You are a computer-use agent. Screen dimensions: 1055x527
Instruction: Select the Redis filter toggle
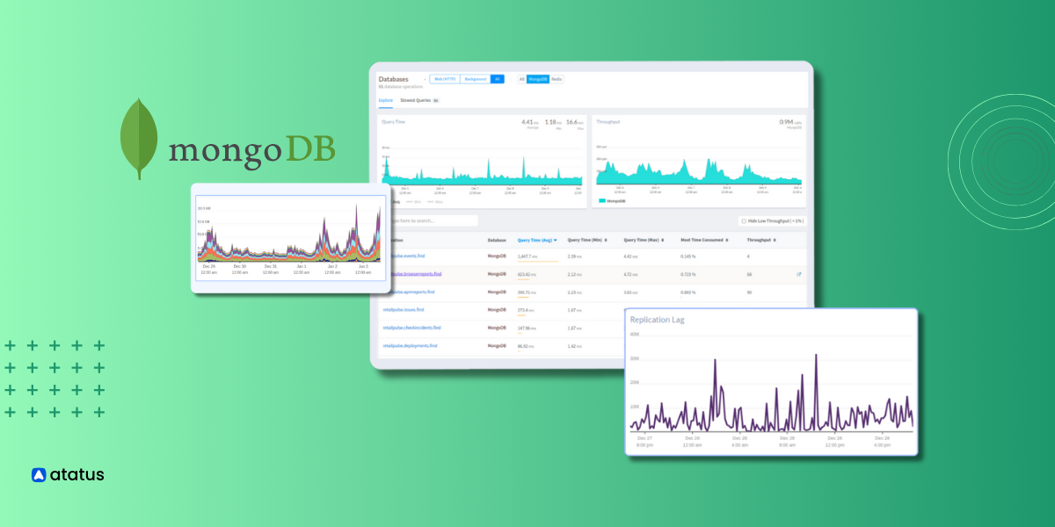pos(557,78)
